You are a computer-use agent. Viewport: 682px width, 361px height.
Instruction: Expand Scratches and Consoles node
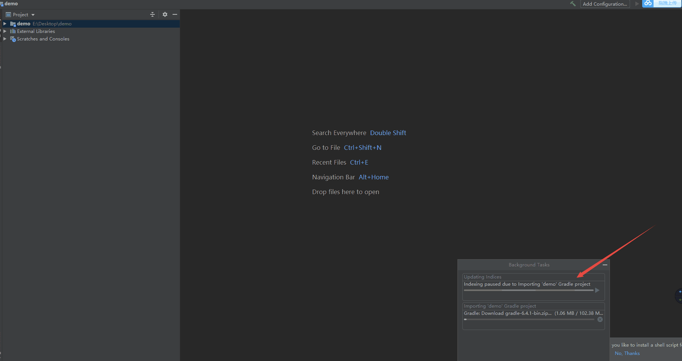click(x=5, y=39)
